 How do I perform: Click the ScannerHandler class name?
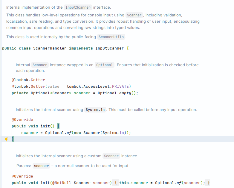(50, 48)
